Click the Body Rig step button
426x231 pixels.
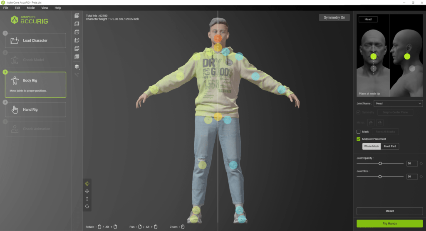pos(36,84)
